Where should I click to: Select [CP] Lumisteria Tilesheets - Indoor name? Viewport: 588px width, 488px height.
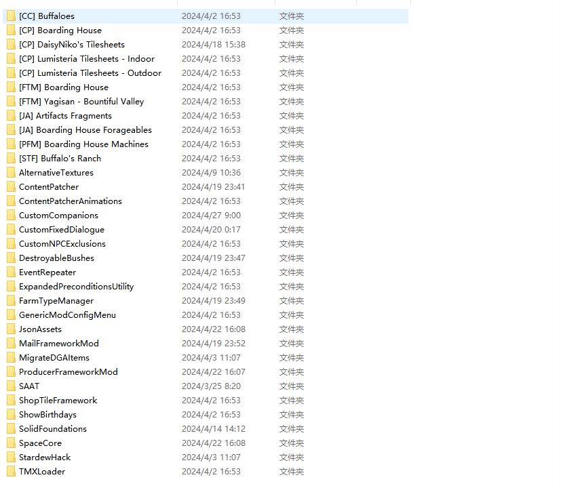pyautogui.click(x=87, y=59)
